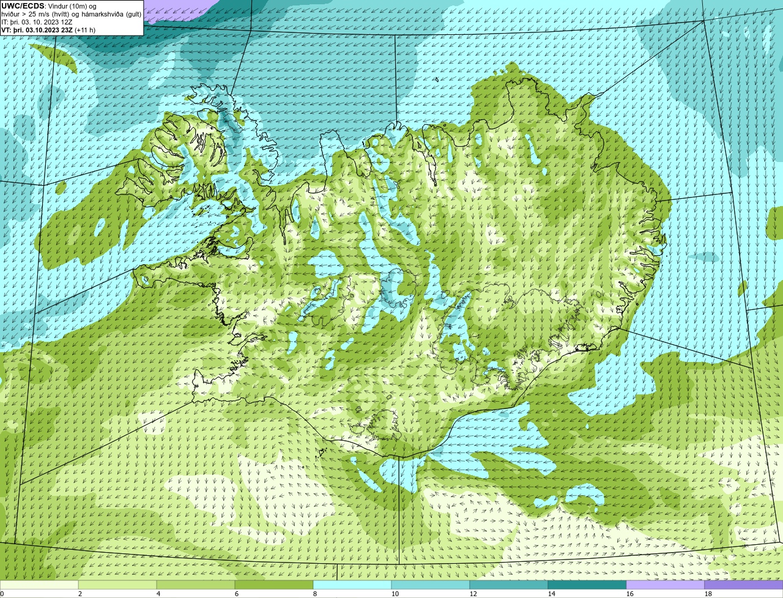Click the scale label '12'
Image resolution: width=783 pixels, height=598 pixels.
[x=473, y=594]
